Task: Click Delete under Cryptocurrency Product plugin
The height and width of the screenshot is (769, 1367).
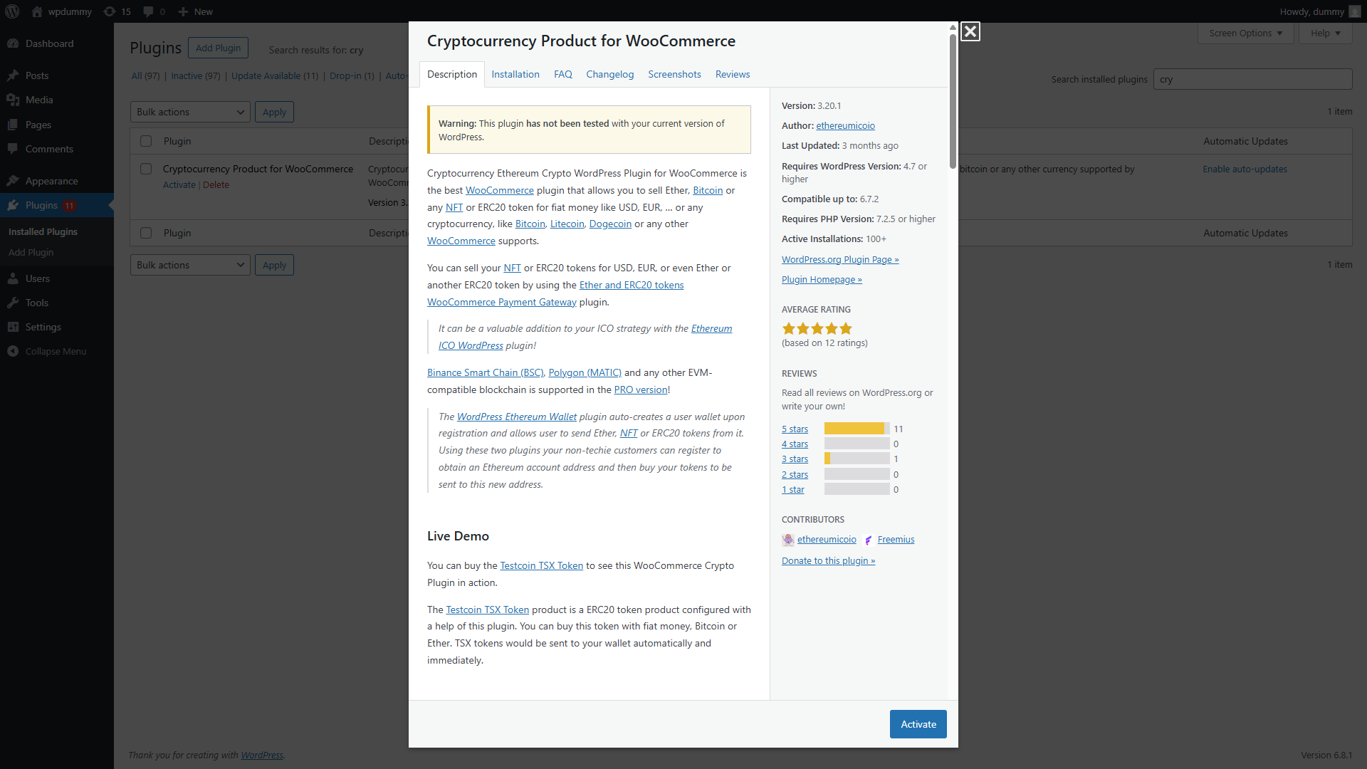Action: tap(216, 184)
